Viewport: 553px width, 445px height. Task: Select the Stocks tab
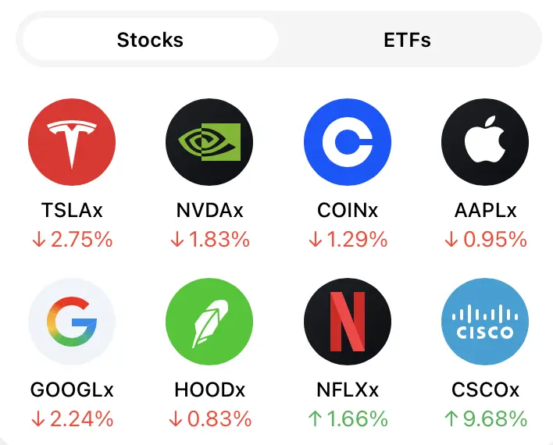150,40
